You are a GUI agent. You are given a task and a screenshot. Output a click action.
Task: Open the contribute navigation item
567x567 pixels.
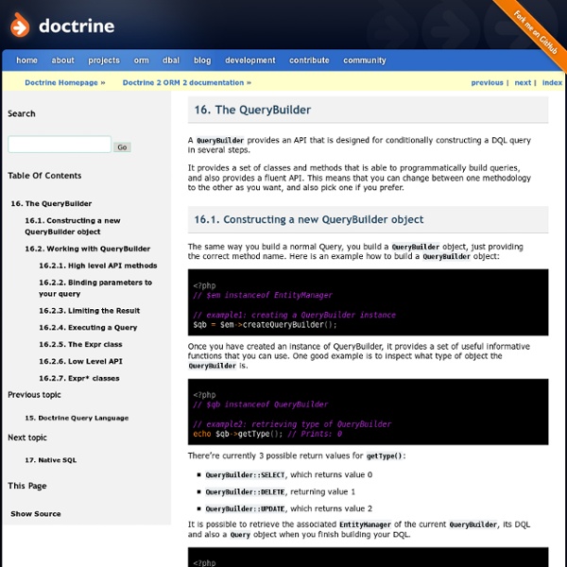pyautogui.click(x=309, y=60)
